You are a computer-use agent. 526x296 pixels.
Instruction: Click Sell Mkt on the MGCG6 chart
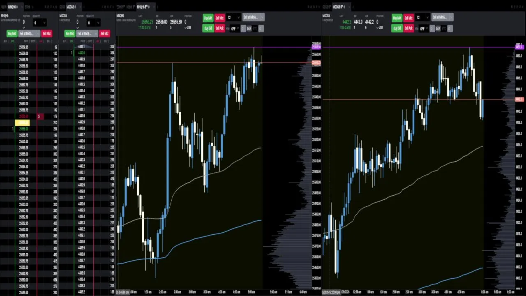point(408,18)
